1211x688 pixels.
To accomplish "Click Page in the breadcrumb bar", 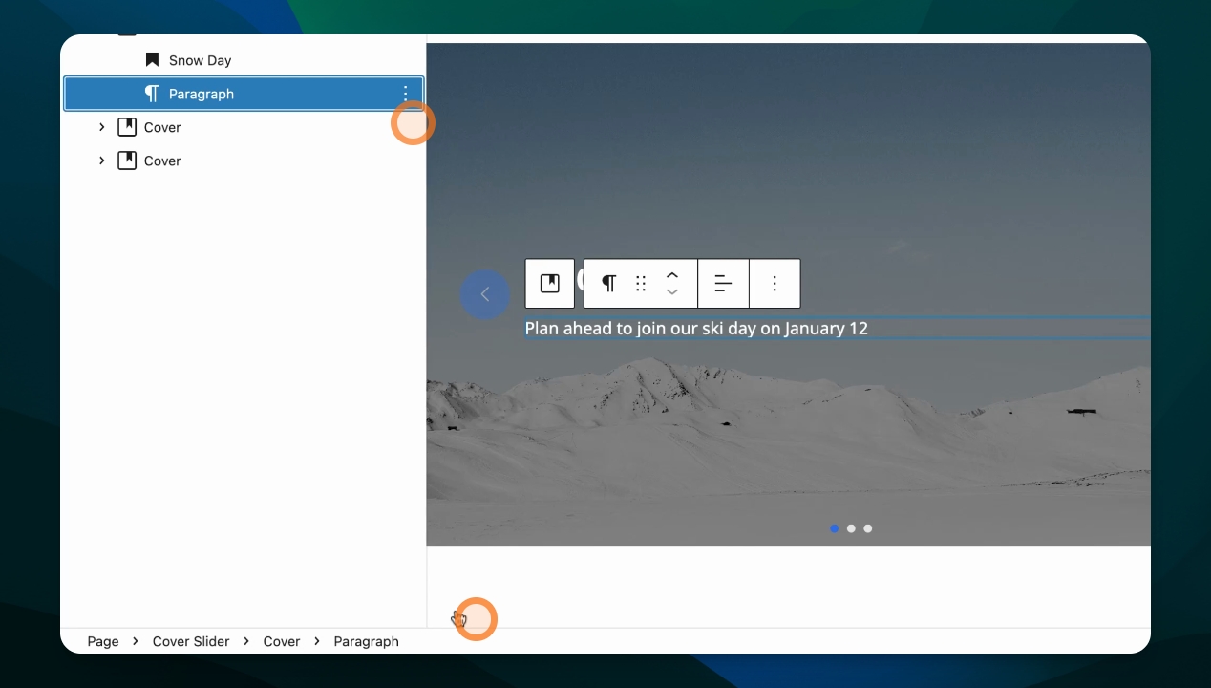I will pos(103,641).
